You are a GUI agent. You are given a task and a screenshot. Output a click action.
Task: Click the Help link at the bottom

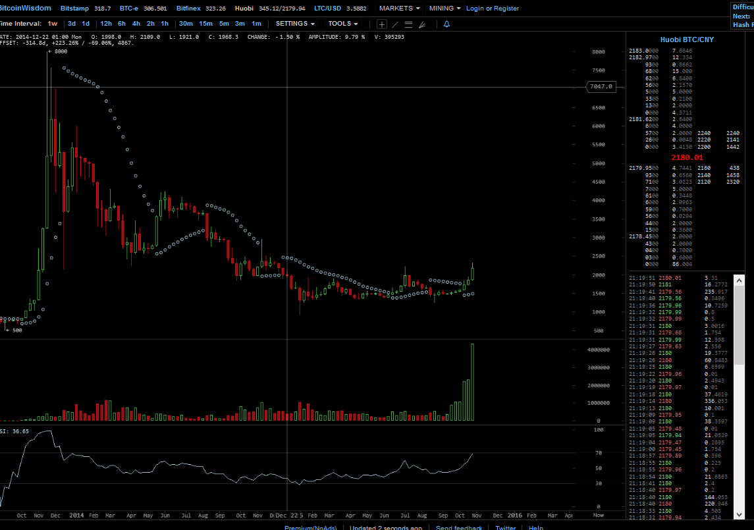[x=535, y=527]
